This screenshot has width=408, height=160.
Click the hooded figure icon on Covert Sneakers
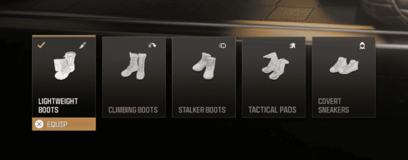point(362,46)
